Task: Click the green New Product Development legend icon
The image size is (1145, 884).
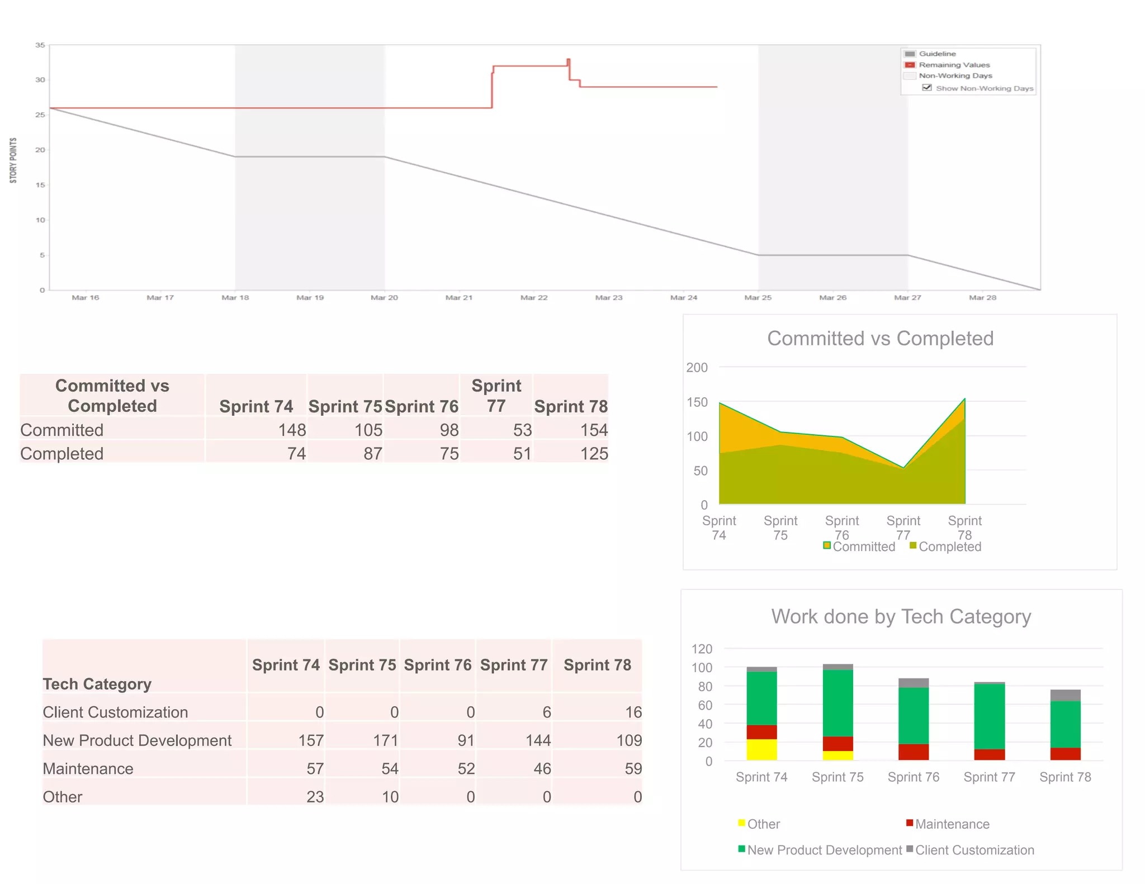Action: pos(742,849)
